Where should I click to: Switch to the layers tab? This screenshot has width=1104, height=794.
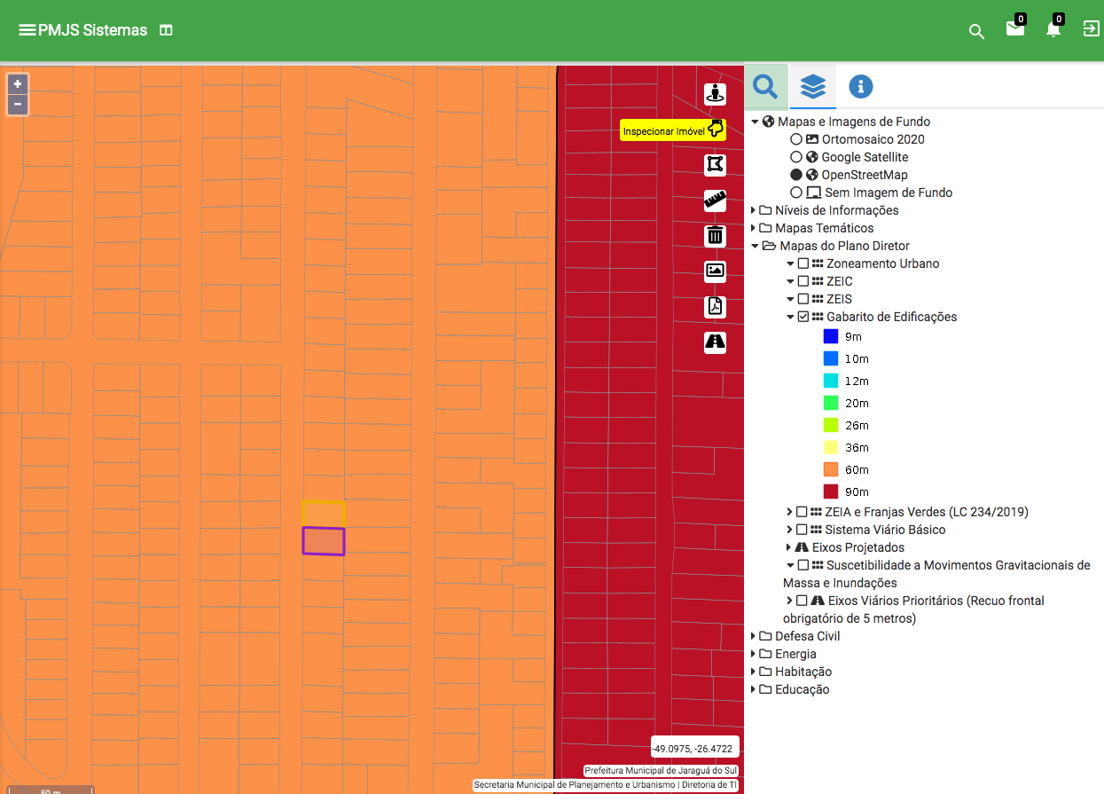point(813,86)
